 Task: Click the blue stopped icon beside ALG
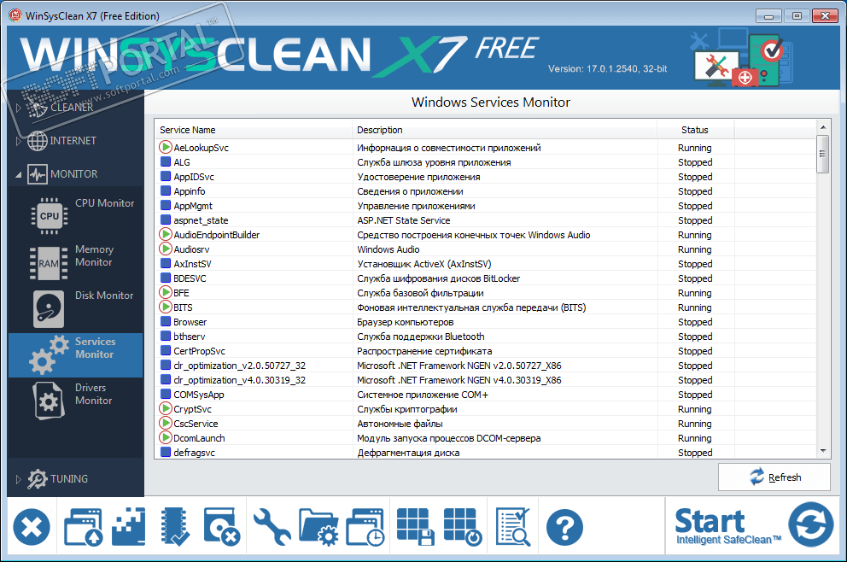166,161
